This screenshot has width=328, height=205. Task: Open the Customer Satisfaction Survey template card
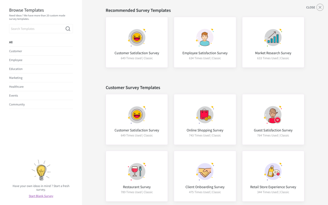[137, 42]
